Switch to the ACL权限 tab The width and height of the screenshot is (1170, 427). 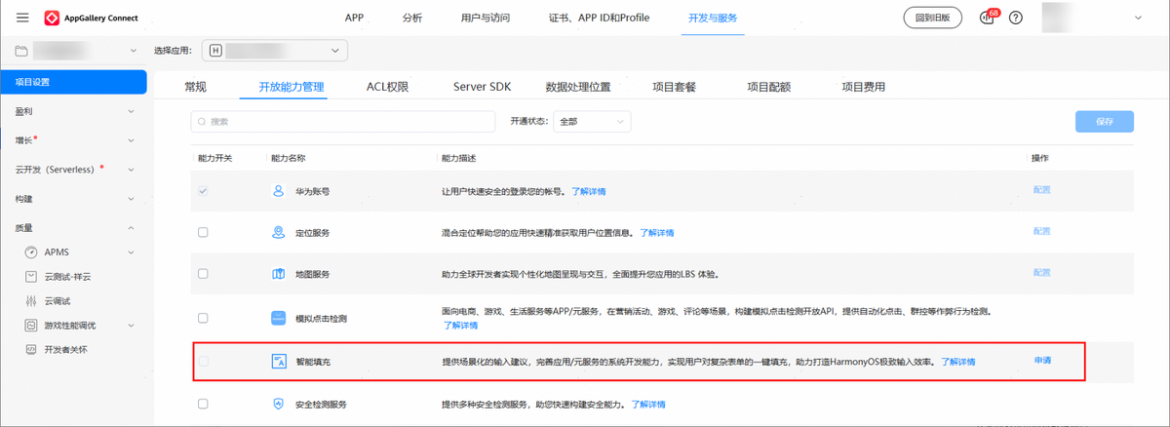387,87
